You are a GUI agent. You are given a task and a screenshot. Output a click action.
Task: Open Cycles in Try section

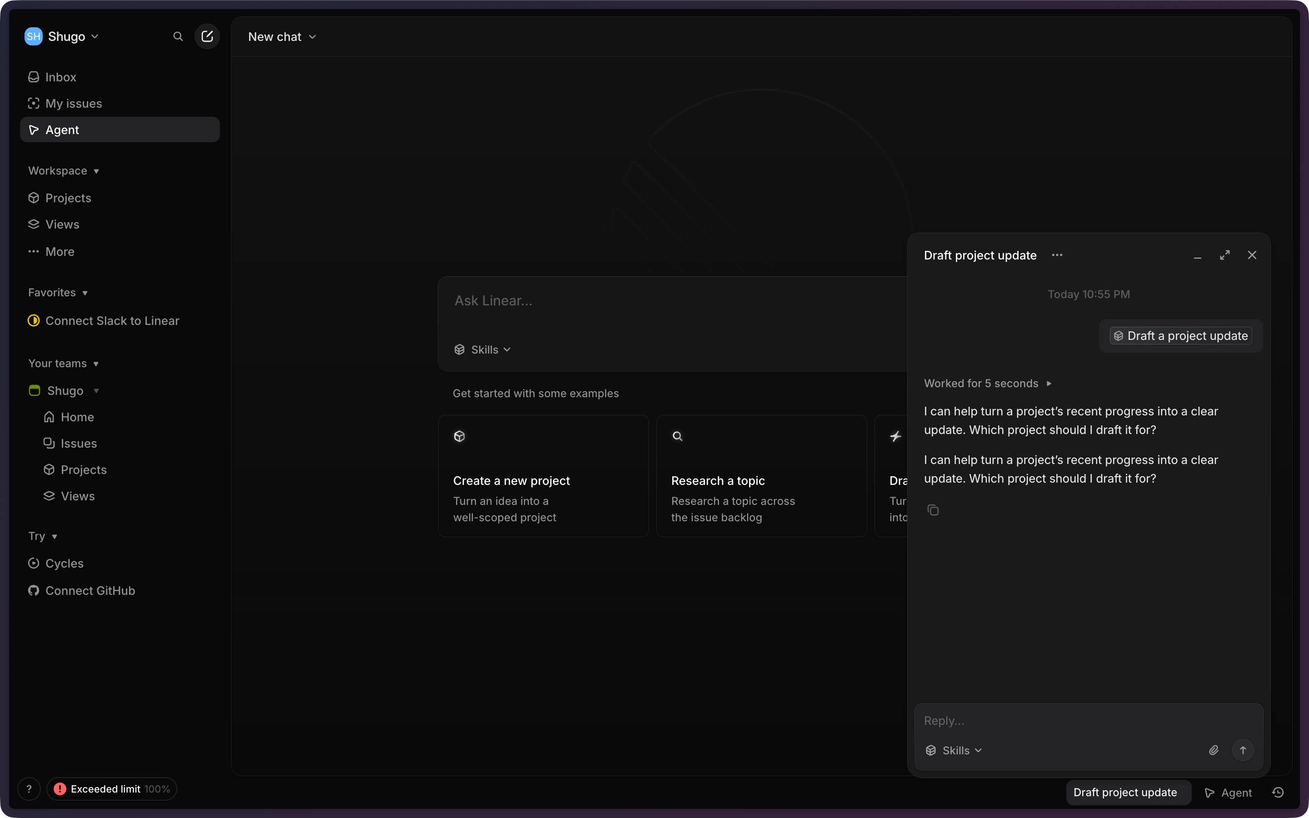pyautogui.click(x=120, y=563)
